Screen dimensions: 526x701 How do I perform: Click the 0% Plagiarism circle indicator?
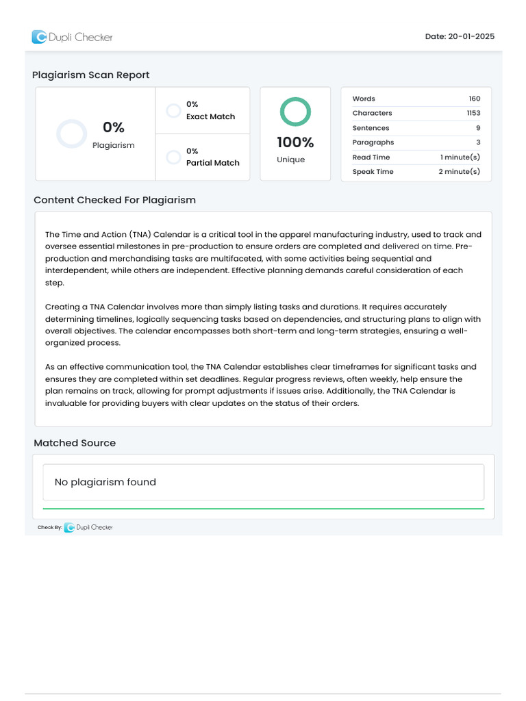coord(71,133)
